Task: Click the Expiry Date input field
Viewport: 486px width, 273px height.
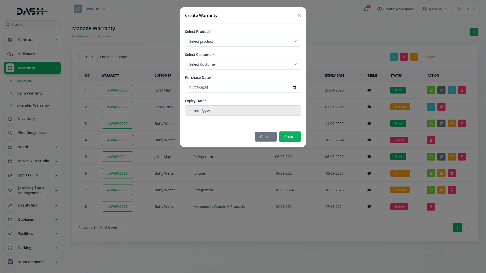Action: coord(243,111)
